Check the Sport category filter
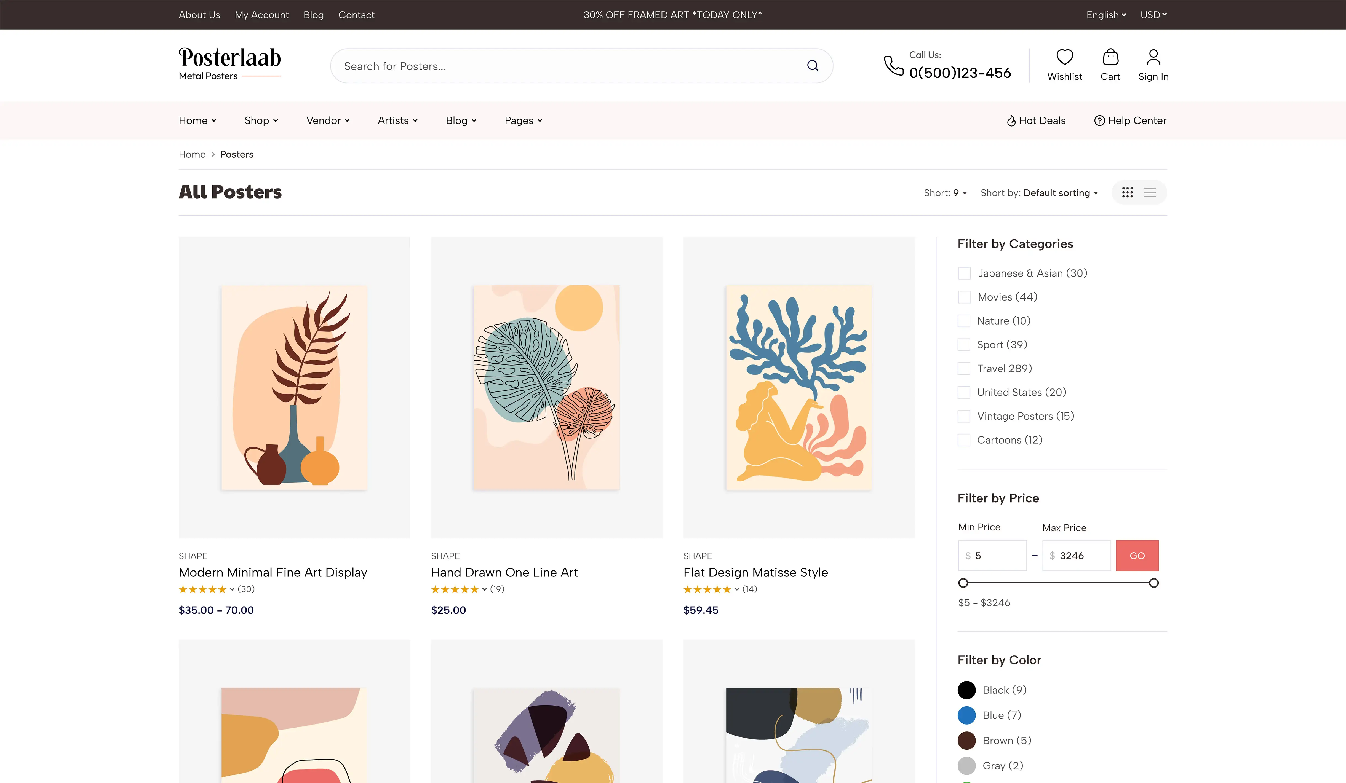Screen dimensions: 1346x783 pyautogui.click(x=964, y=345)
